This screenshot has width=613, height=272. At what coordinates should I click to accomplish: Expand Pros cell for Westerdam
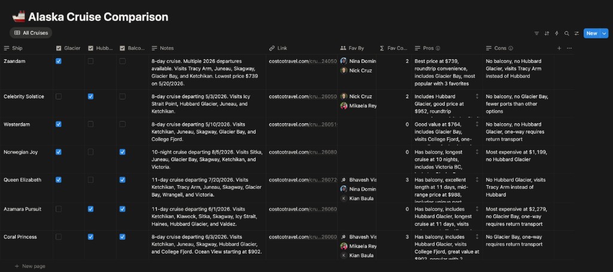[477, 124]
